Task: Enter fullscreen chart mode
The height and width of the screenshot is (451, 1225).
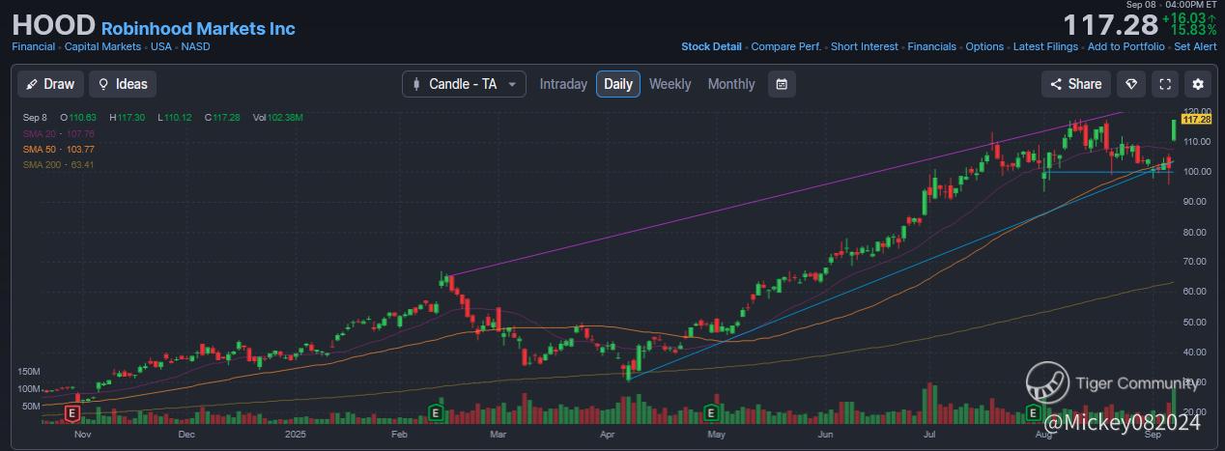Action: [1165, 84]
